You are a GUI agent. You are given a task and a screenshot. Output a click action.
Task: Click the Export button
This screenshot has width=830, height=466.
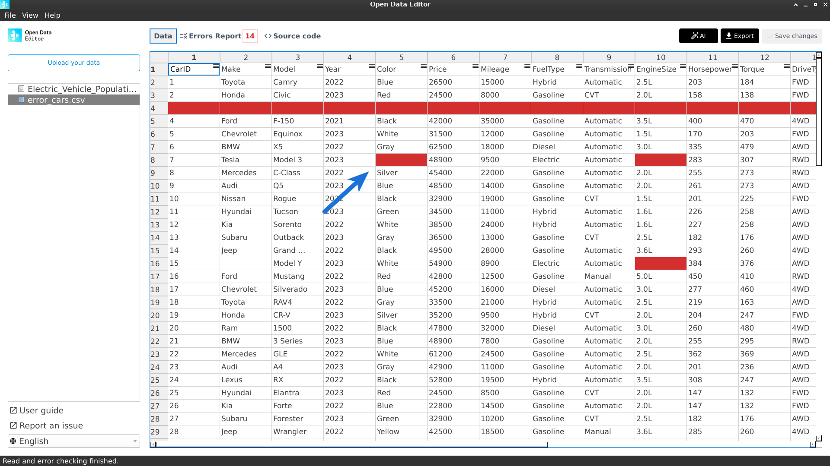(x=739, y=36)
